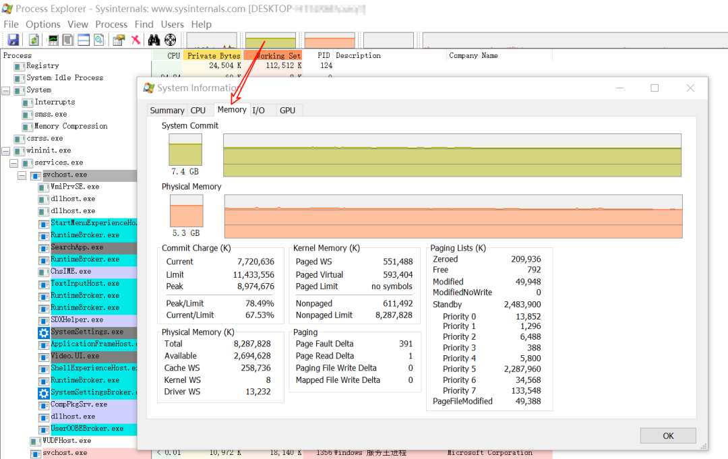Collapse the highlighted svchost.exe tree node

click(22, 175)
